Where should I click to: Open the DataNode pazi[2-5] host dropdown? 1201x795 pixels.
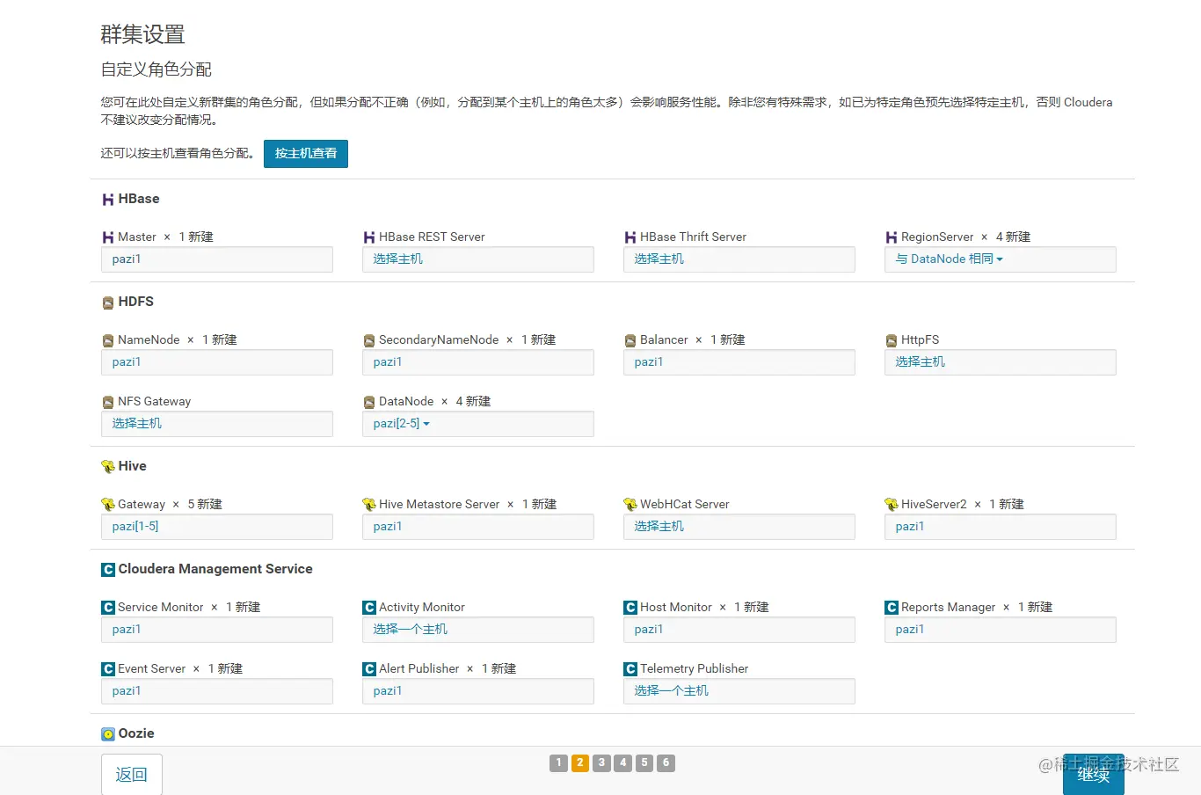[401, 424]
